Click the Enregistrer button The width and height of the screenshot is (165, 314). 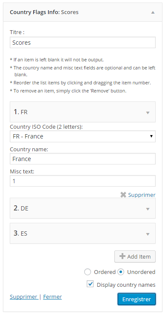click(137, 299)
